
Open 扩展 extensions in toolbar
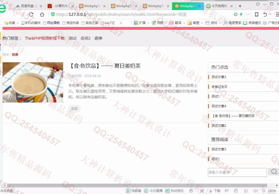click(140, 23)
